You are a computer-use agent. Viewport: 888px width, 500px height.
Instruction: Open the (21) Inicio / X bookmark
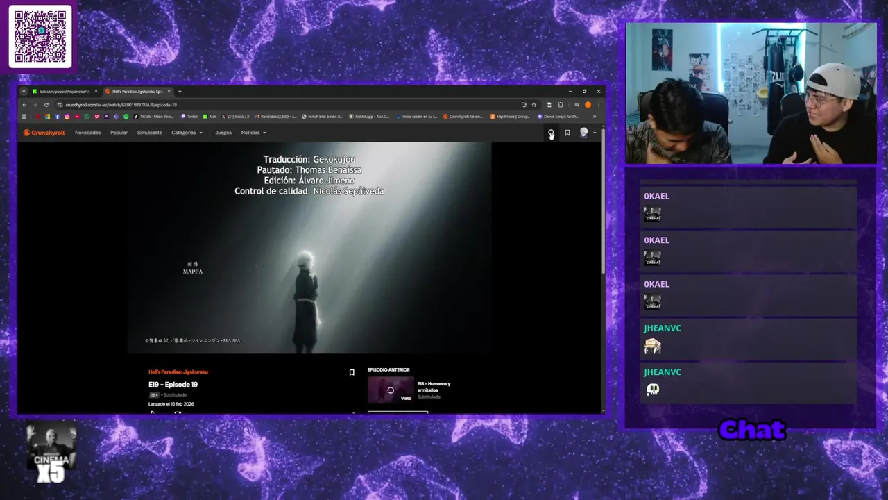coord(235,117)
